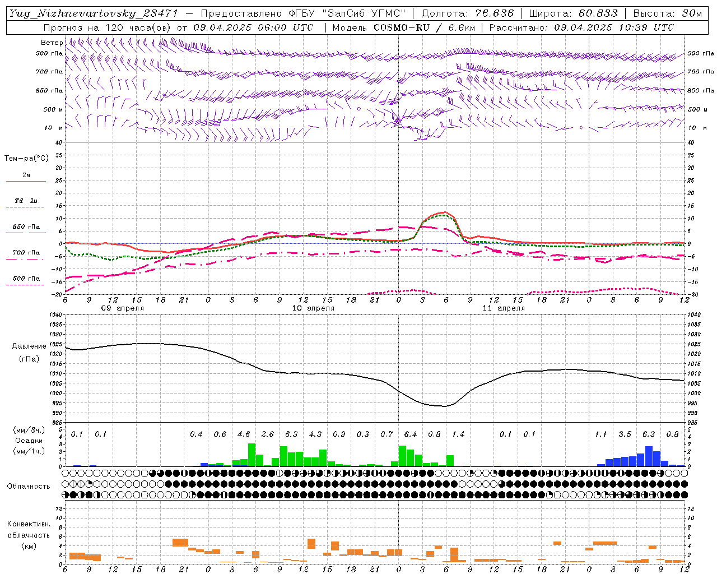717x574 pixels.
Task: Click the 'Предоставлено ФГБУ "ЗапСиб УГМС"' text
Action: [x=302, y=13]
